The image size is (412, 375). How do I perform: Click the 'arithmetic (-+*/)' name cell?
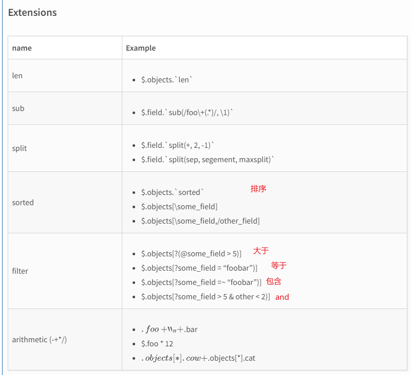(x=39, y=340)
